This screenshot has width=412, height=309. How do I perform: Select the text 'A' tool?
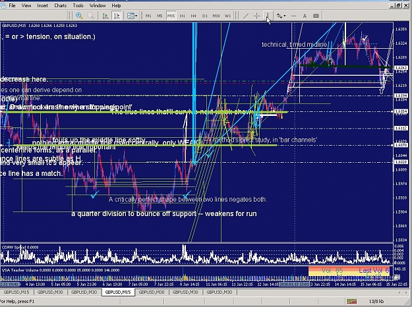pyautogui.click(x=305, y=16)
